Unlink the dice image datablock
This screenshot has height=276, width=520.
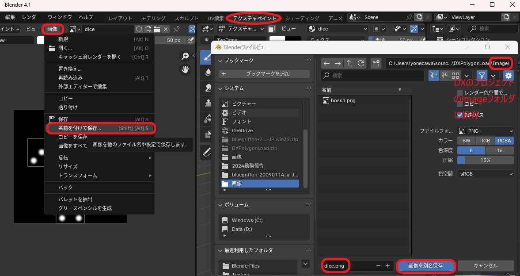click(166, 29)
